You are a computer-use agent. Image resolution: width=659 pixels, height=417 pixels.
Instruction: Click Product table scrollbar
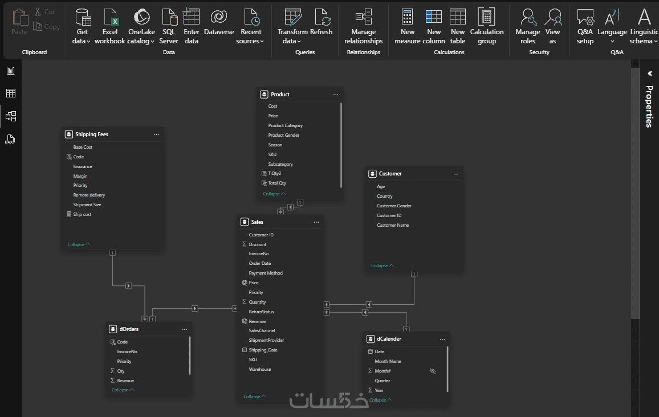341,145
